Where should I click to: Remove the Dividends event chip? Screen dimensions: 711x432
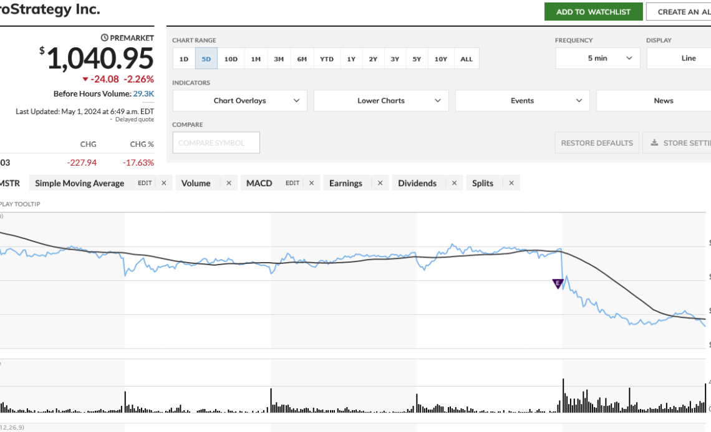[x=454, y=183]
